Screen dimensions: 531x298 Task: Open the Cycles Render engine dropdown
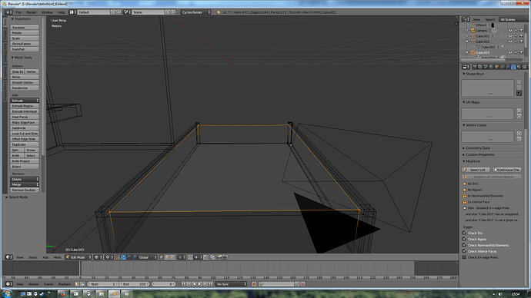[x=195, y=12]
